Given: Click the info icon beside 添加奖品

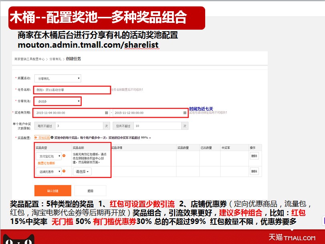Looking at the screenshot, I should [52, 137].
